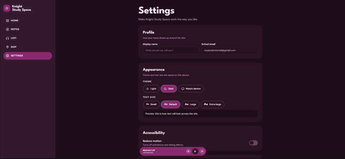
Task: Go to the Lofi page
Action: (28, 38)
